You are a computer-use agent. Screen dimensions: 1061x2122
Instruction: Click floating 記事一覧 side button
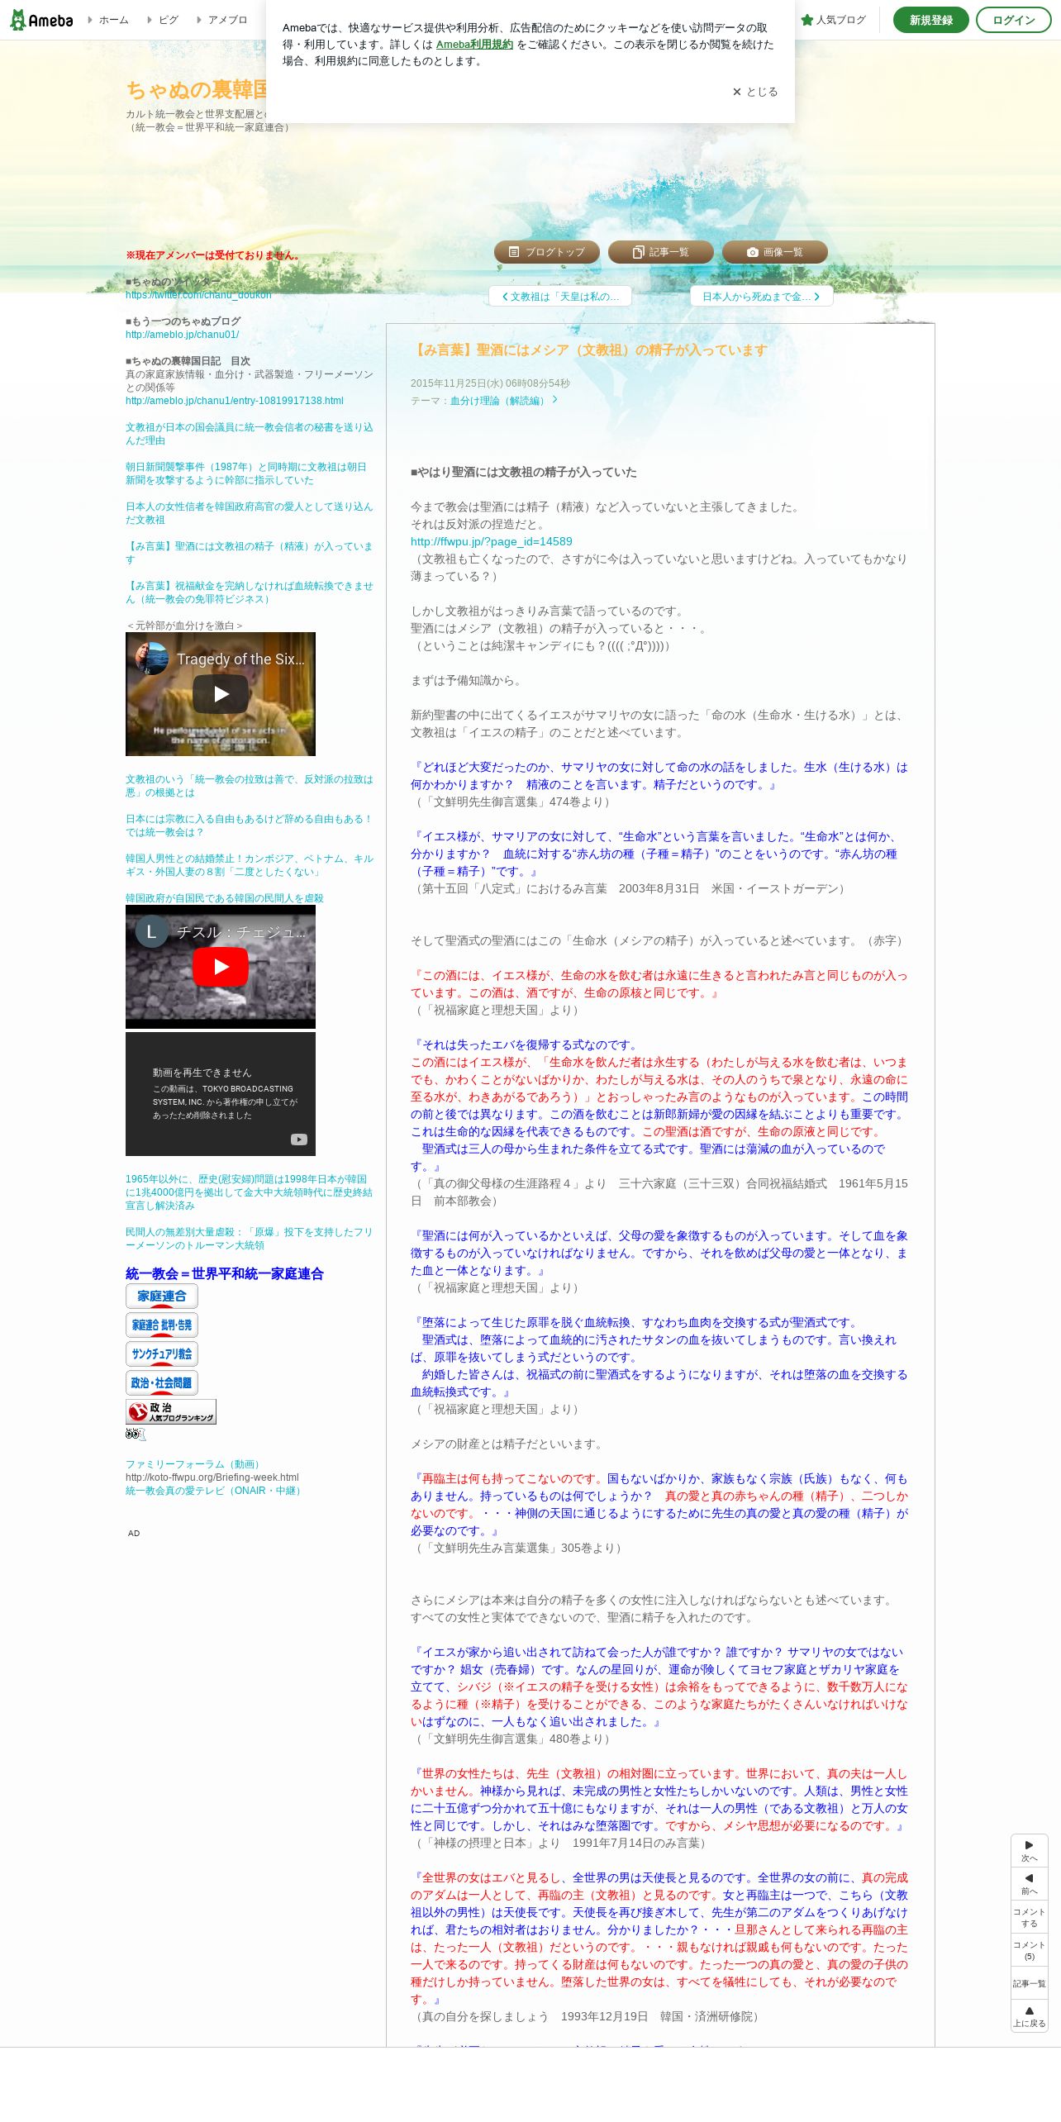point(1029,1983)
